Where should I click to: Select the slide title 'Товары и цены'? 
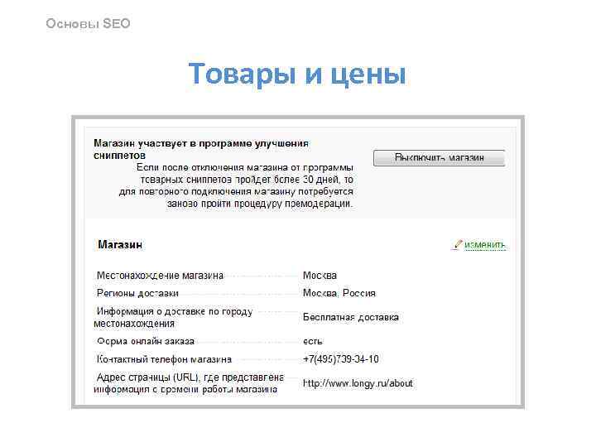pyautogui.click(x=297, y=74)
